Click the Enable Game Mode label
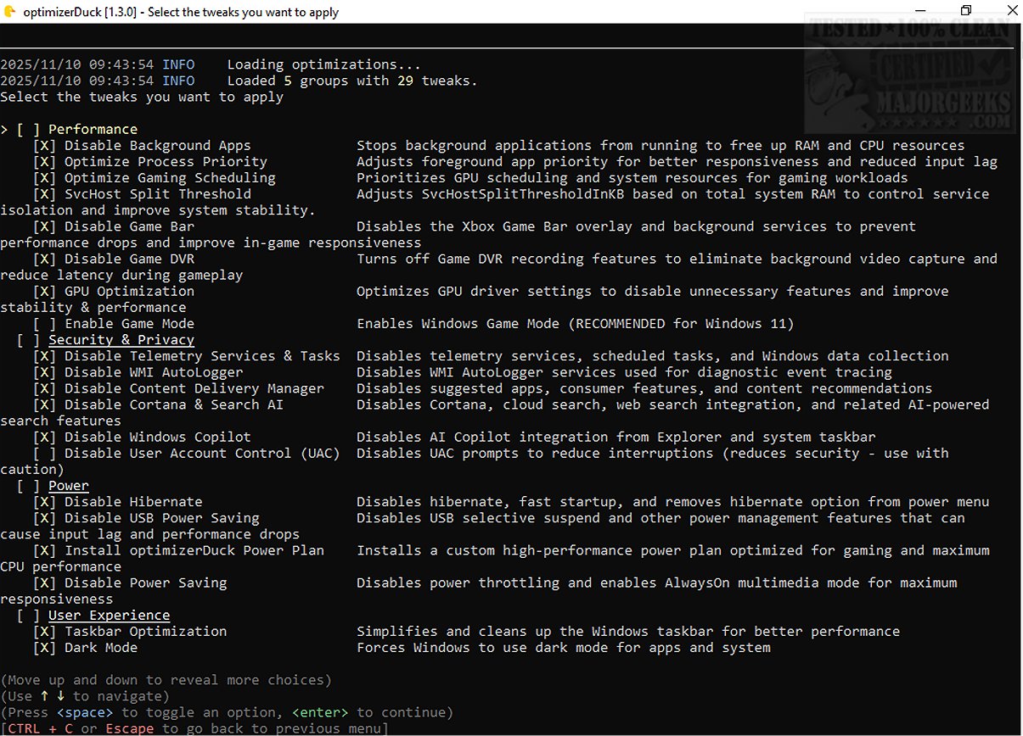Screen dimensions: 1023x736 129,324
